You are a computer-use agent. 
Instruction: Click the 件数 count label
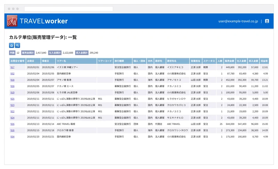[12, 53]
